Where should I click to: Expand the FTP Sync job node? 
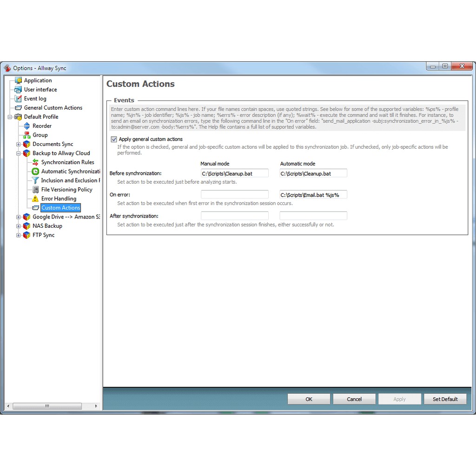click(x=19, y=235)
